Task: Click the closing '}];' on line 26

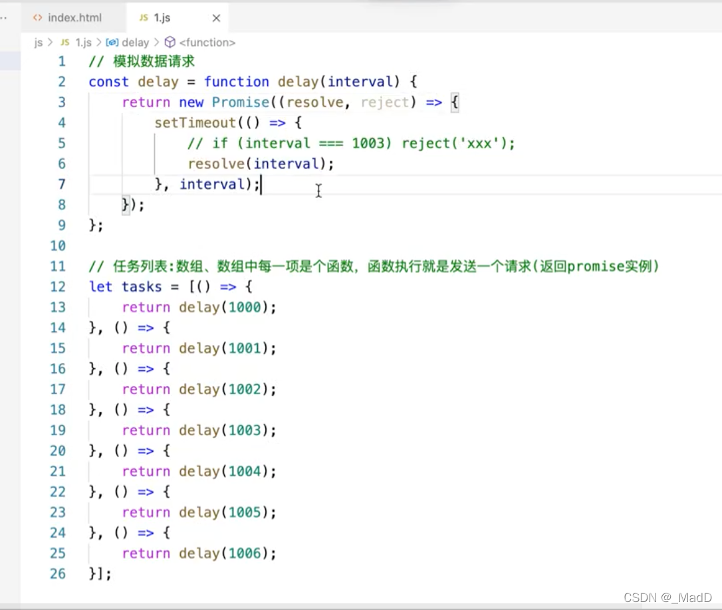Action: pyautogui.click(x=100, y=574)
